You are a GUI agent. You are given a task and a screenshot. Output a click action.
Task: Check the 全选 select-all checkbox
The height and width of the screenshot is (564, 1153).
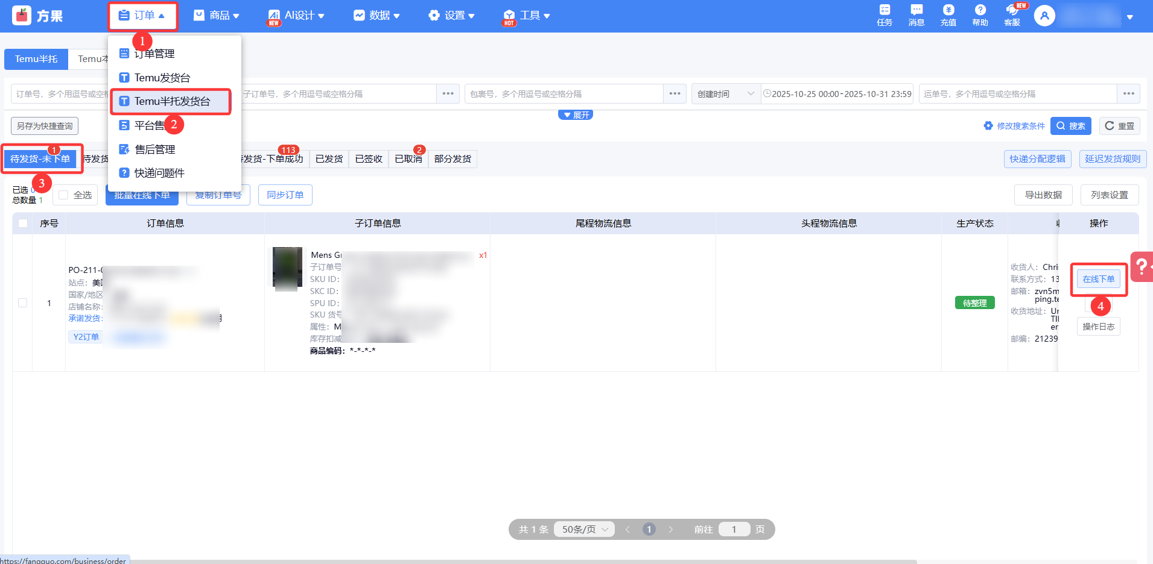[63, 195]
